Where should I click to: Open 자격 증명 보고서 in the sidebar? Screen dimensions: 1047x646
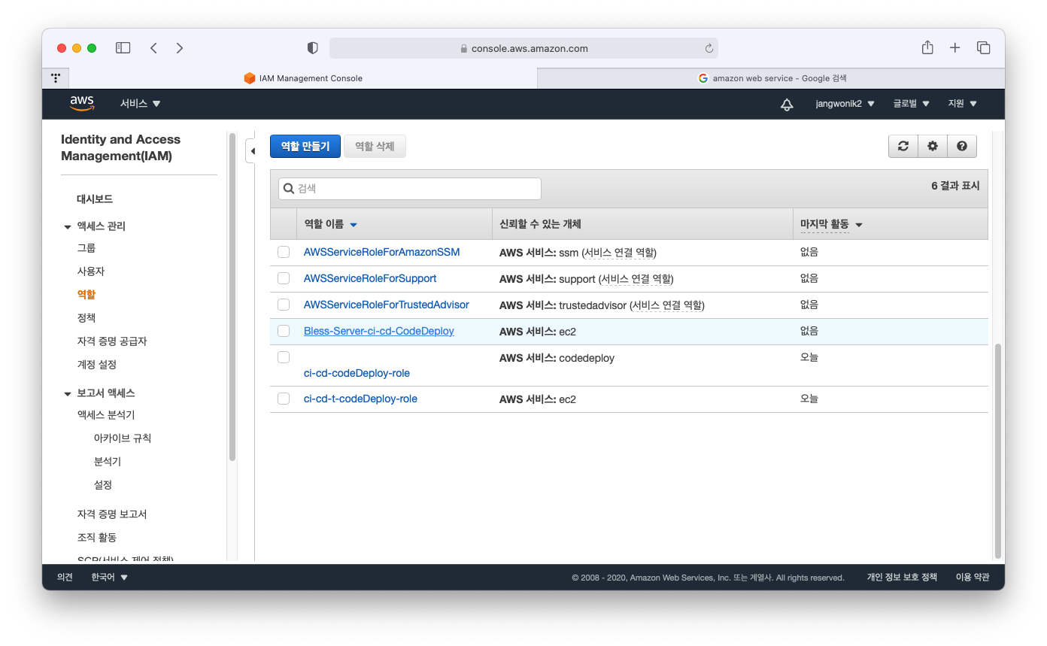[112, 514]
